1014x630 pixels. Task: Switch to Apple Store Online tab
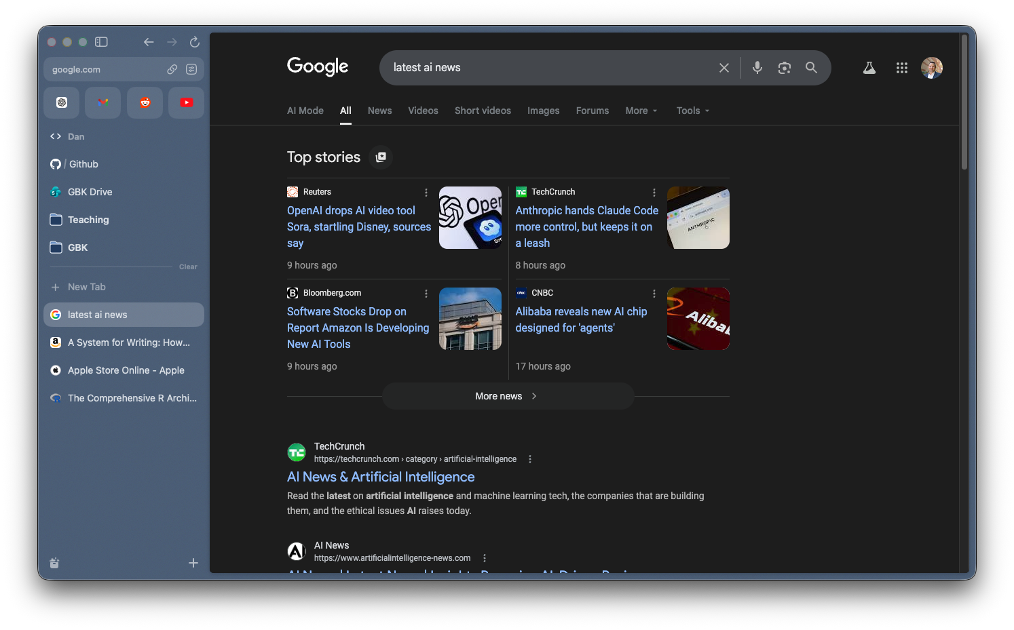pyautogui.click(x=124, y=370)
